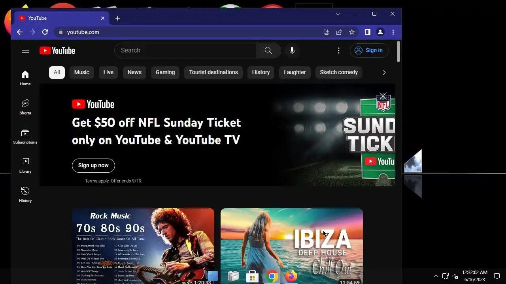View site information lock icon
This screenshot has height=284, width=506.
pyautogui.click(x=60, y=32)
